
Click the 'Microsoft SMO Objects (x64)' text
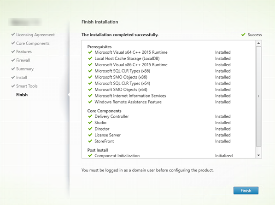click(121, 90)
